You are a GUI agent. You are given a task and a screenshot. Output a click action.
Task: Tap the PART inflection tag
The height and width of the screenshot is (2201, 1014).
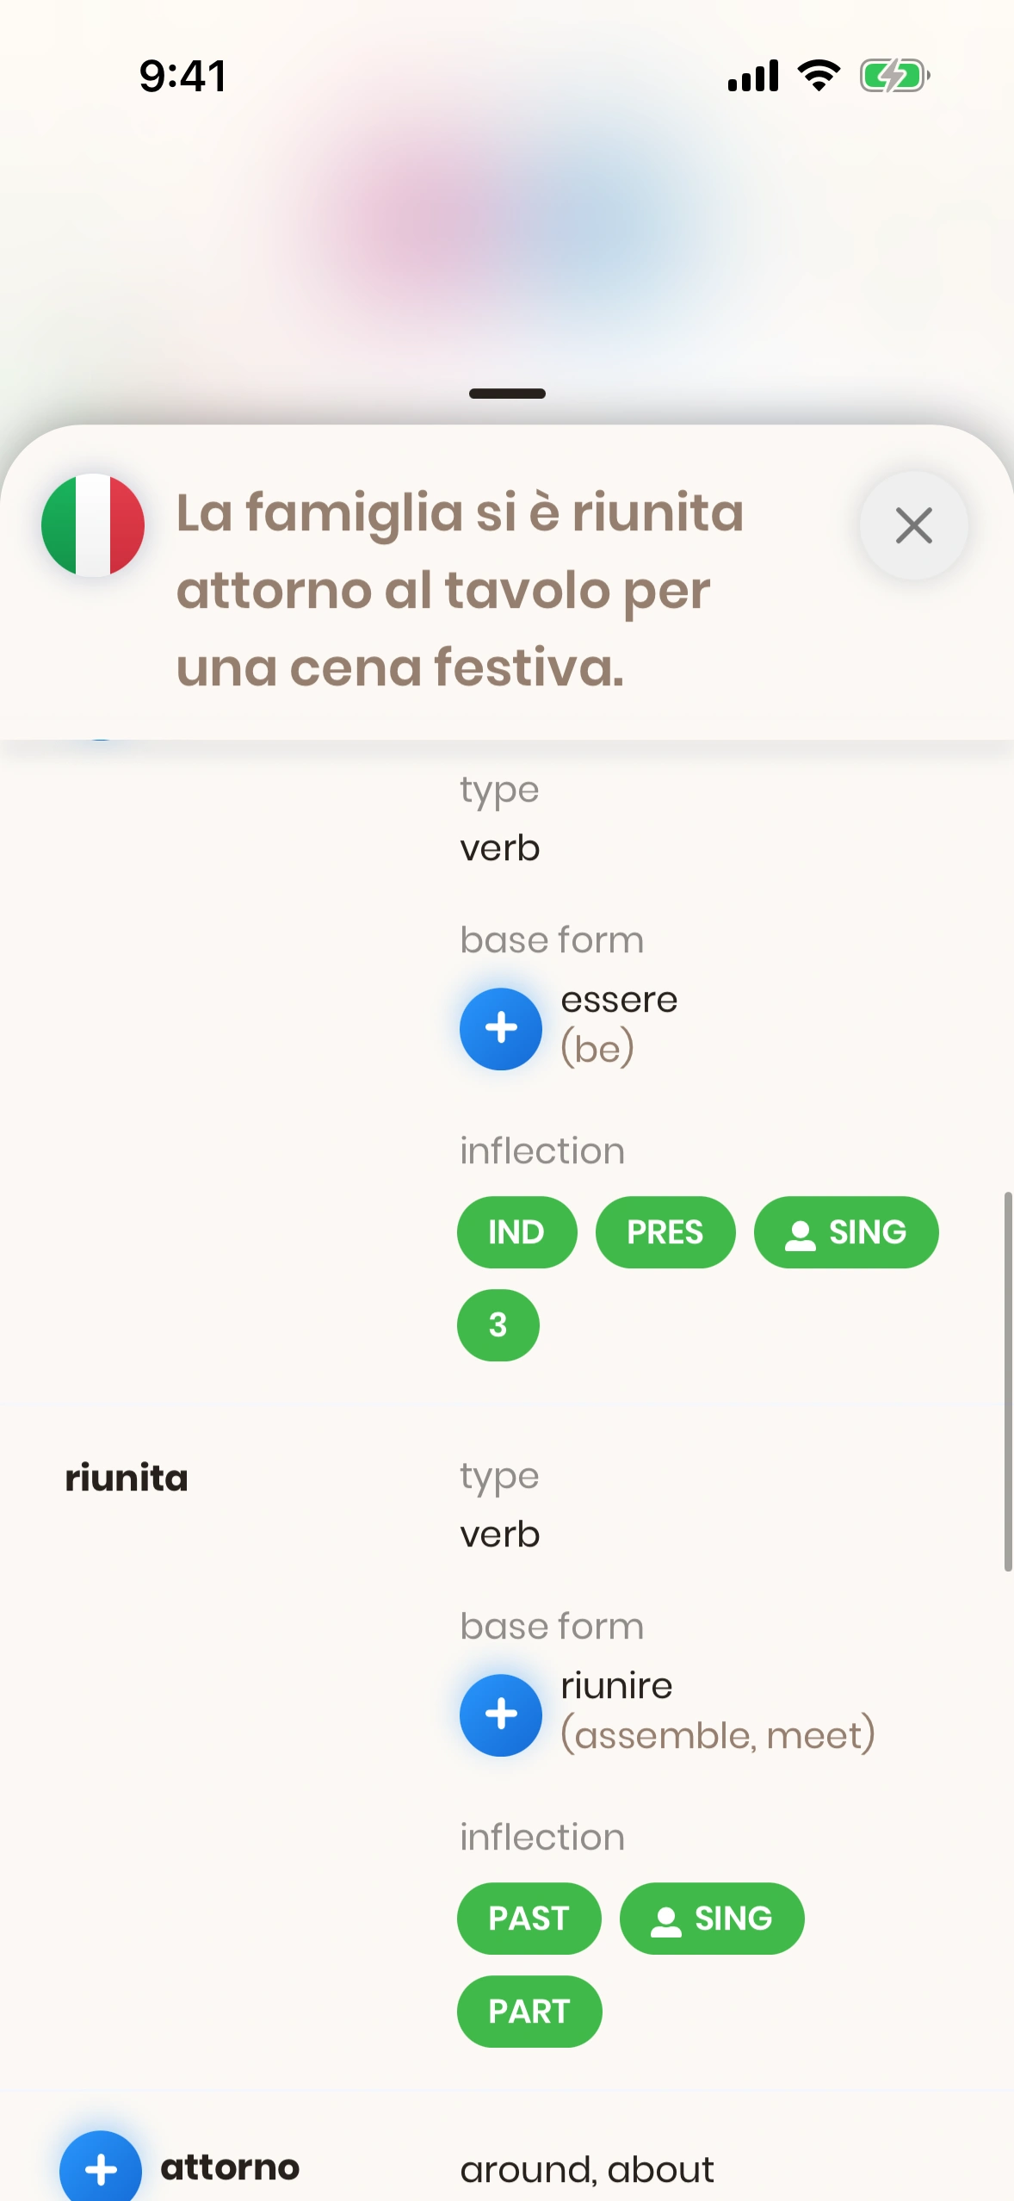[x=529, y=2012]
